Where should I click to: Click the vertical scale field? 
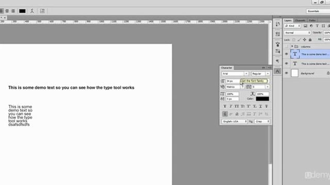[x=233, y=94]
